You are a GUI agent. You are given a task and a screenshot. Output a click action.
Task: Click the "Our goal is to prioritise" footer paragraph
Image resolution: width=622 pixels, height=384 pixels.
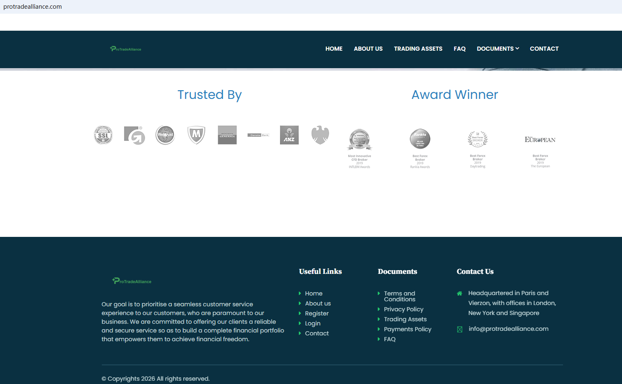point(193,322)
